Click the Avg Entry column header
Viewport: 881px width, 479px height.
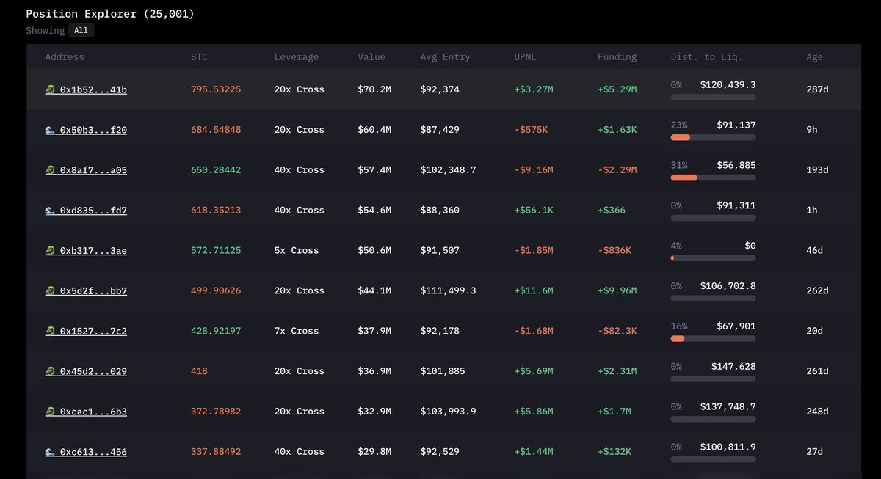445,57
